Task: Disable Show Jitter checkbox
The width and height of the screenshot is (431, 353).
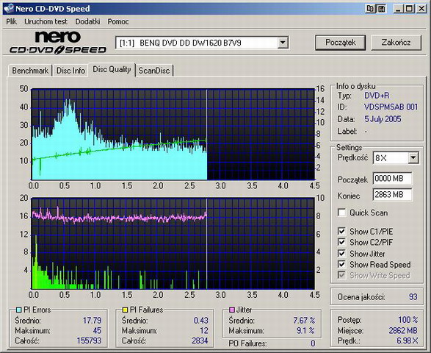Action: [341, 253]
